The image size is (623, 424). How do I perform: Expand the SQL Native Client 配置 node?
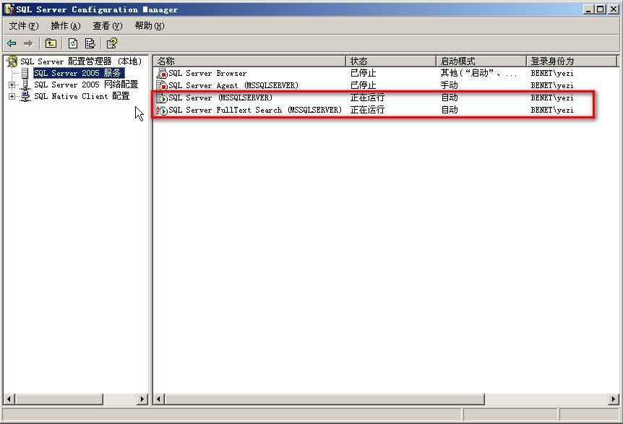12,96
